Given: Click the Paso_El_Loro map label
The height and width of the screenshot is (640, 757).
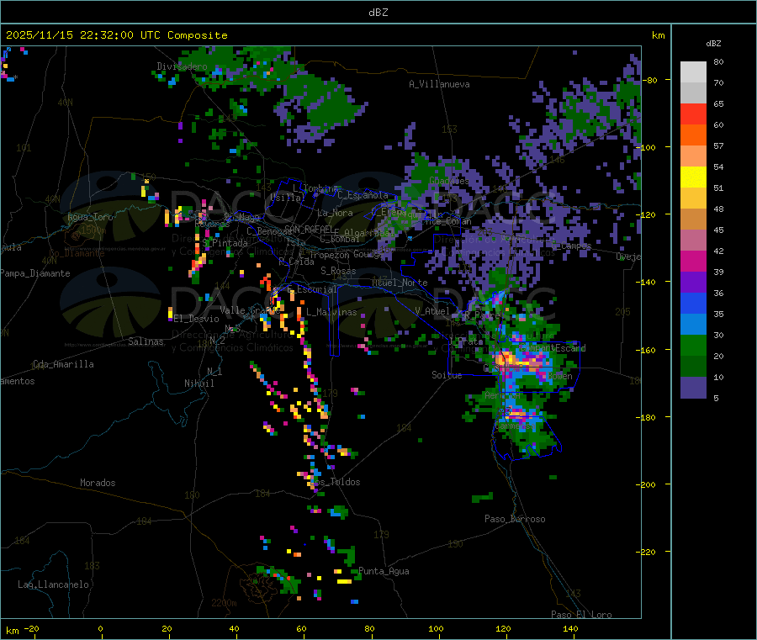Looking at the screenshot, I should coord(581,615).
